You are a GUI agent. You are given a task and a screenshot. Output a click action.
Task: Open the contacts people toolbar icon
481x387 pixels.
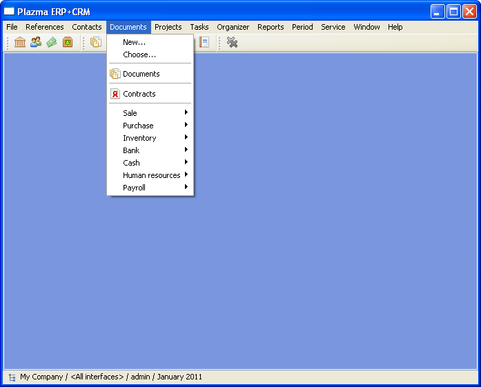pos(36,42)
